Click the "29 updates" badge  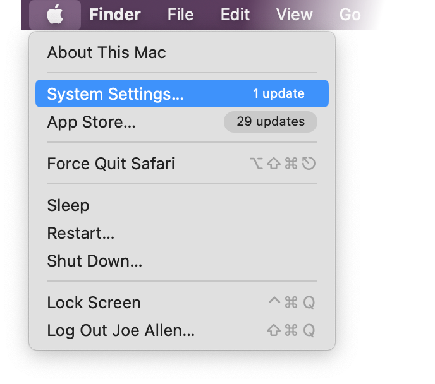(271, 122)
